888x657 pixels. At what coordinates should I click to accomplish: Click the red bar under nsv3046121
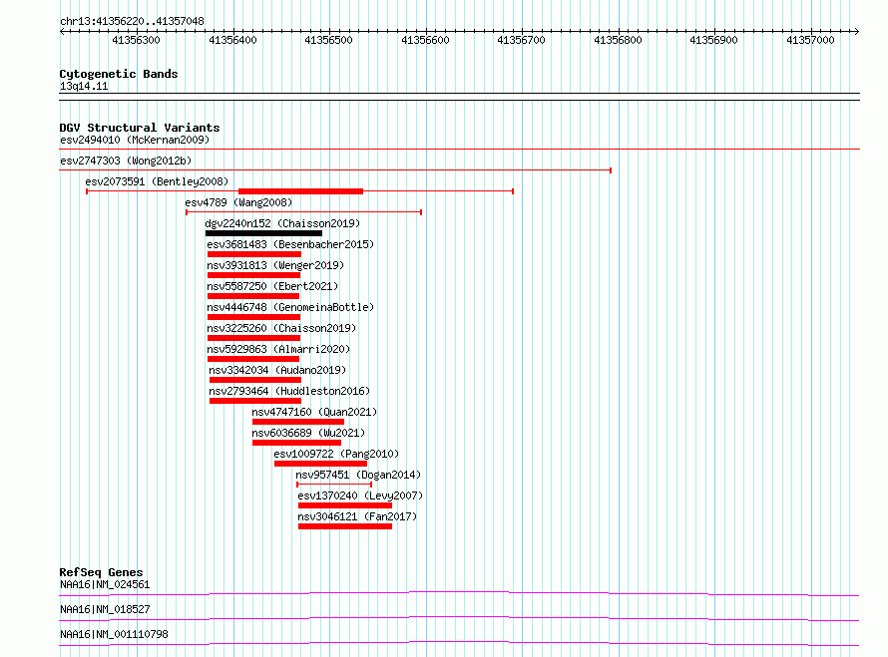coord(345,526)
